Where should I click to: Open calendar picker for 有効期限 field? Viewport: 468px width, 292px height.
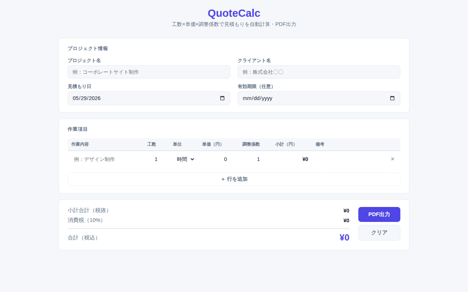[392, 98]
